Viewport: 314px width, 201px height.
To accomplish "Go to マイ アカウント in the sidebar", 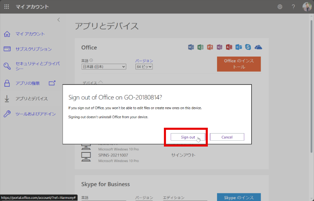I will (x=30, y=34).
